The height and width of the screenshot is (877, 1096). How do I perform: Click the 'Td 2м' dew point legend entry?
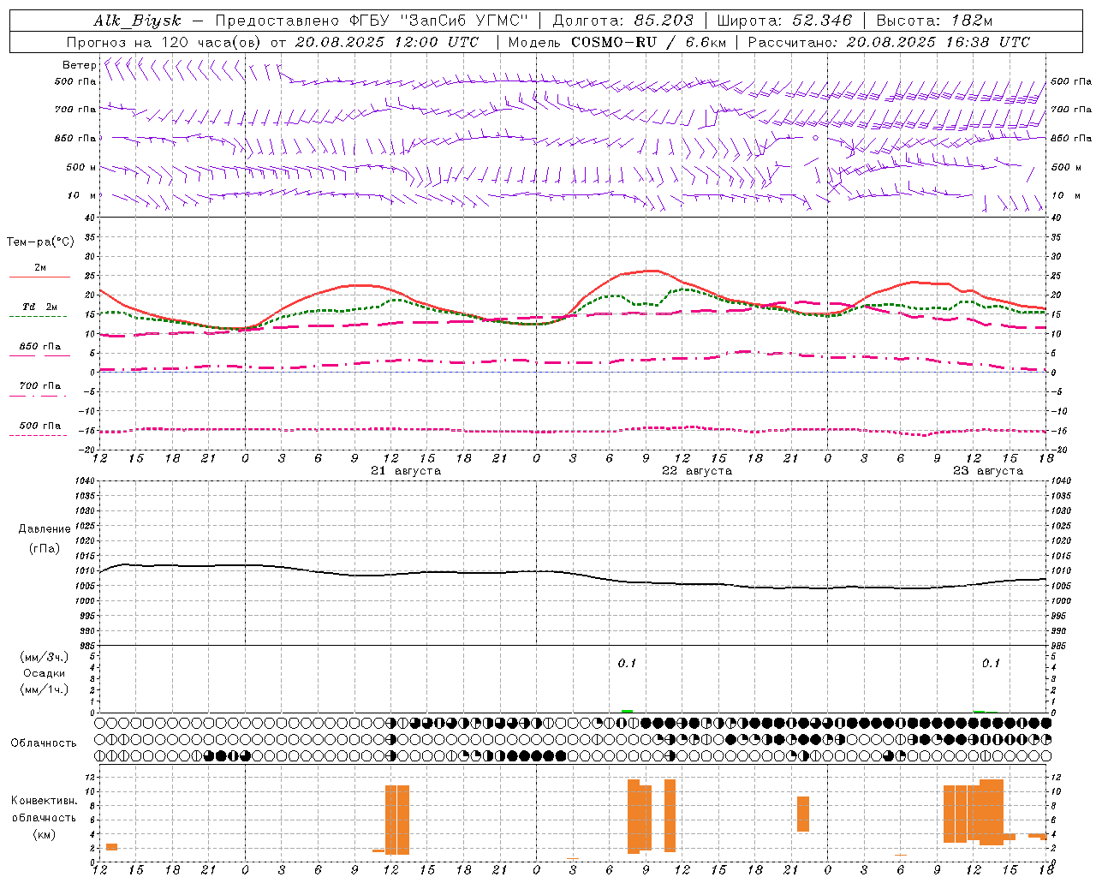click(40, 307)
